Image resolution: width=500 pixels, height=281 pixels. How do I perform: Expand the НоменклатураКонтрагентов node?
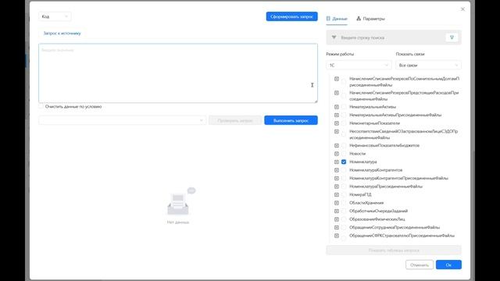pyautogui.click(x=337, y=170)
